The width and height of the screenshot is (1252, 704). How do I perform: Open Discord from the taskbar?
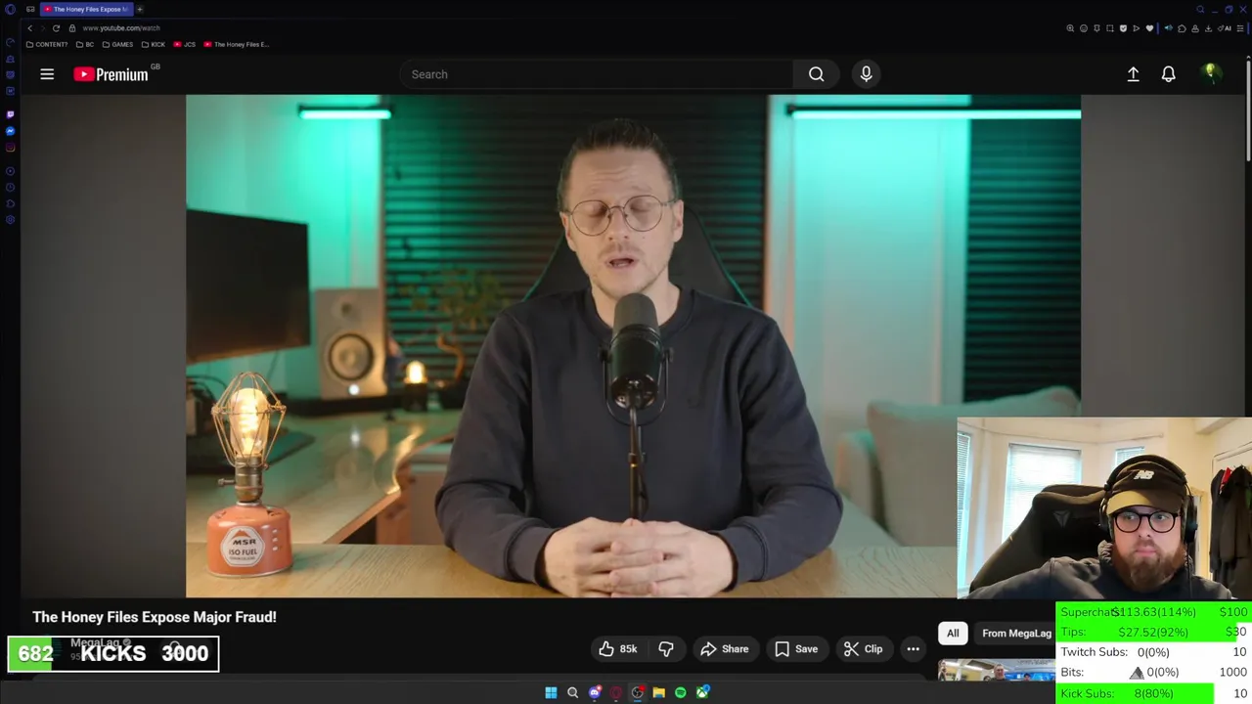[595, 692]
